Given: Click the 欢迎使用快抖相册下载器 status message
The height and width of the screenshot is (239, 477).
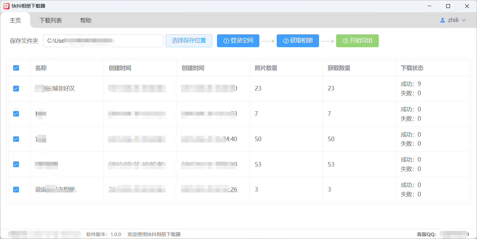Looking at the screenshot, I should pyautogui.click(x=154, y=235).
